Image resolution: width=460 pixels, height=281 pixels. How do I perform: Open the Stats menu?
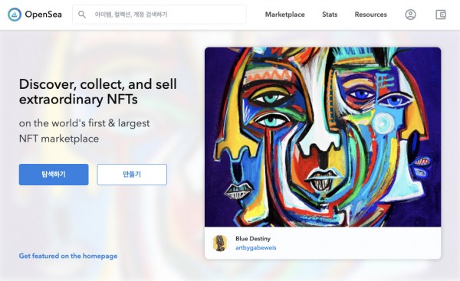point(330,15)
